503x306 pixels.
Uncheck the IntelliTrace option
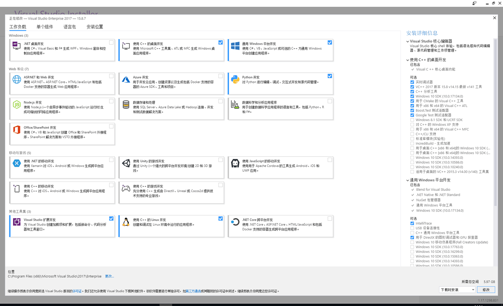click(413, 223)
